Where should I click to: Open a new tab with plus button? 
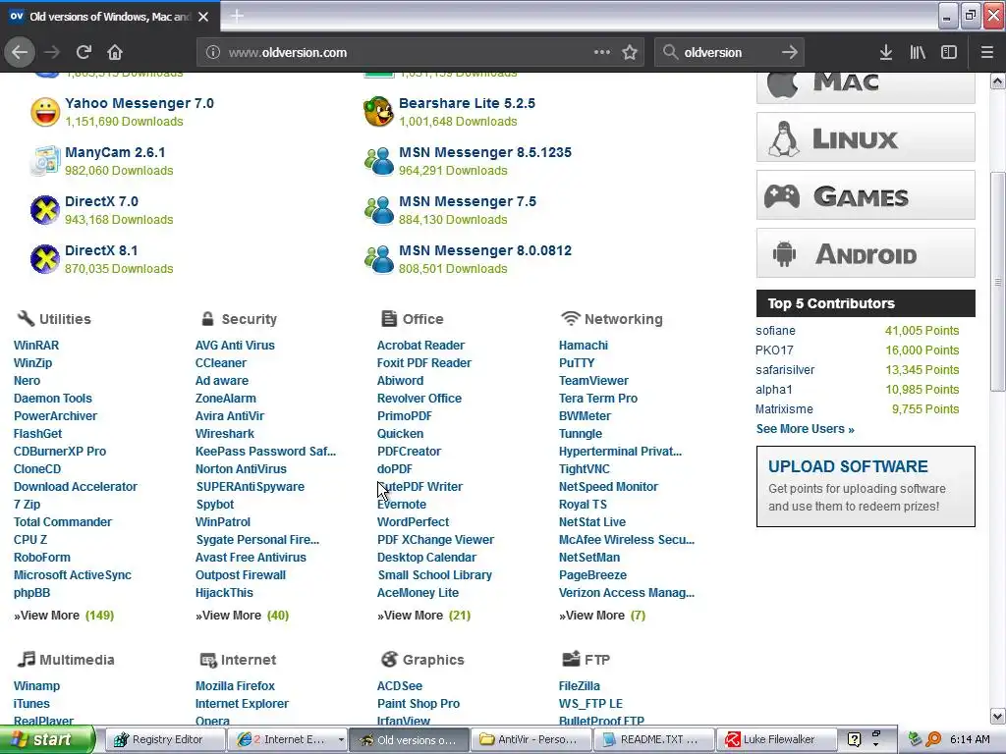(237, 16)
